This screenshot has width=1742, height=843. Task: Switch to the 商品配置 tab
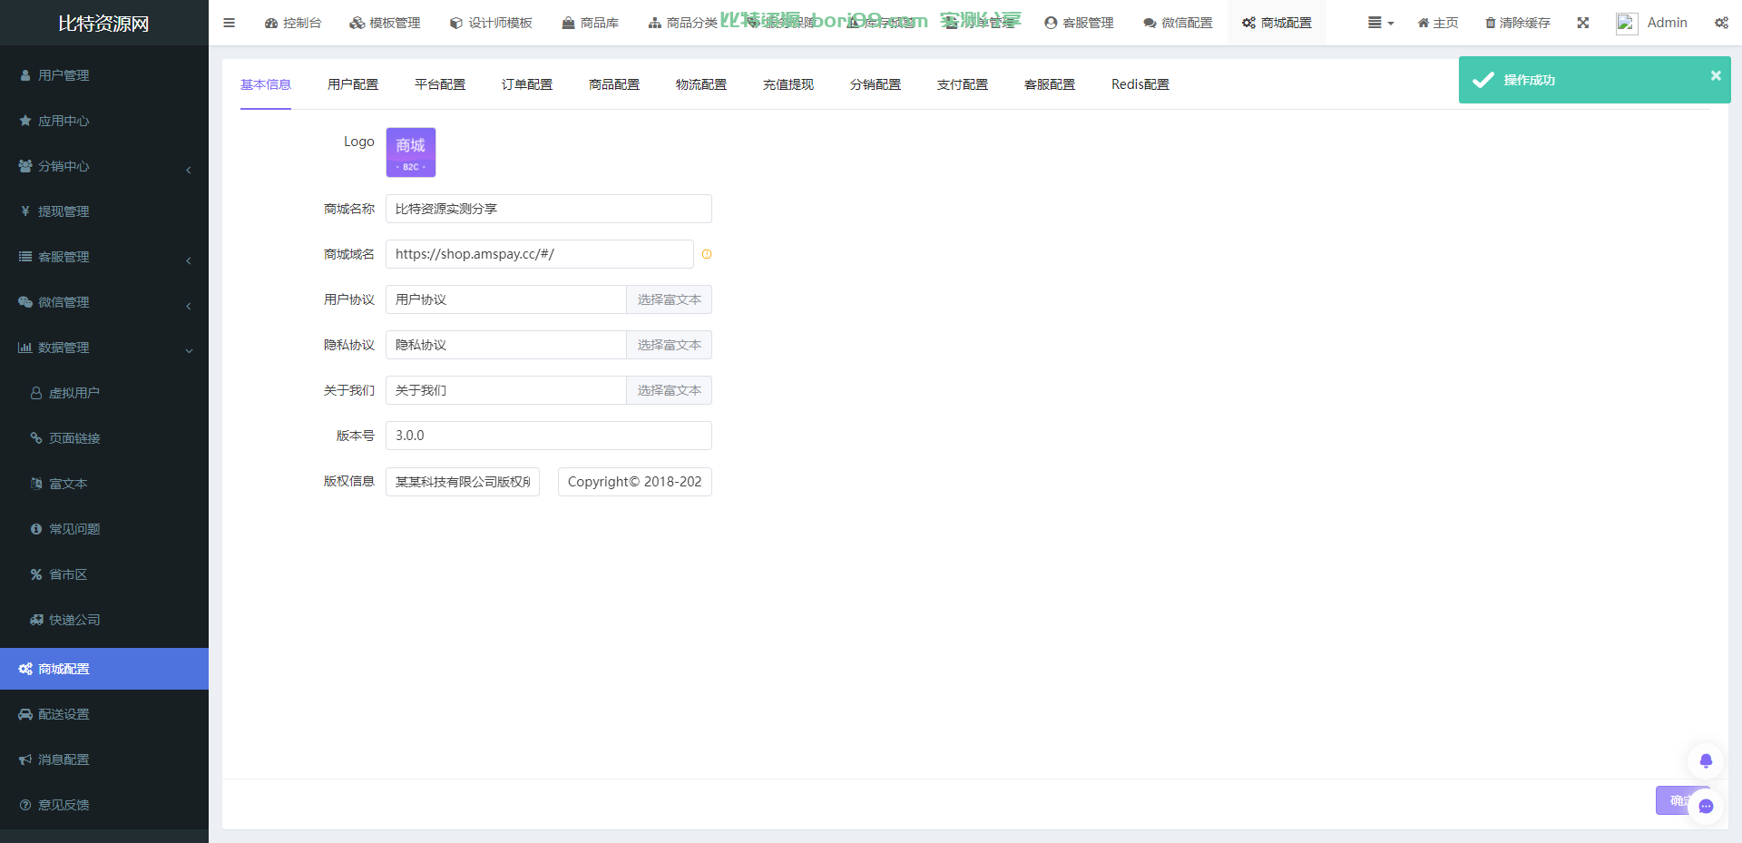tap(614, 84)
